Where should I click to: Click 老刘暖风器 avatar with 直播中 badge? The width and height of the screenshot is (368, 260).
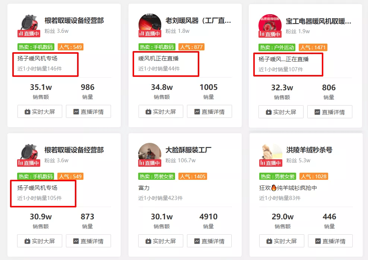pyautogui.click(x=150, y=25)
